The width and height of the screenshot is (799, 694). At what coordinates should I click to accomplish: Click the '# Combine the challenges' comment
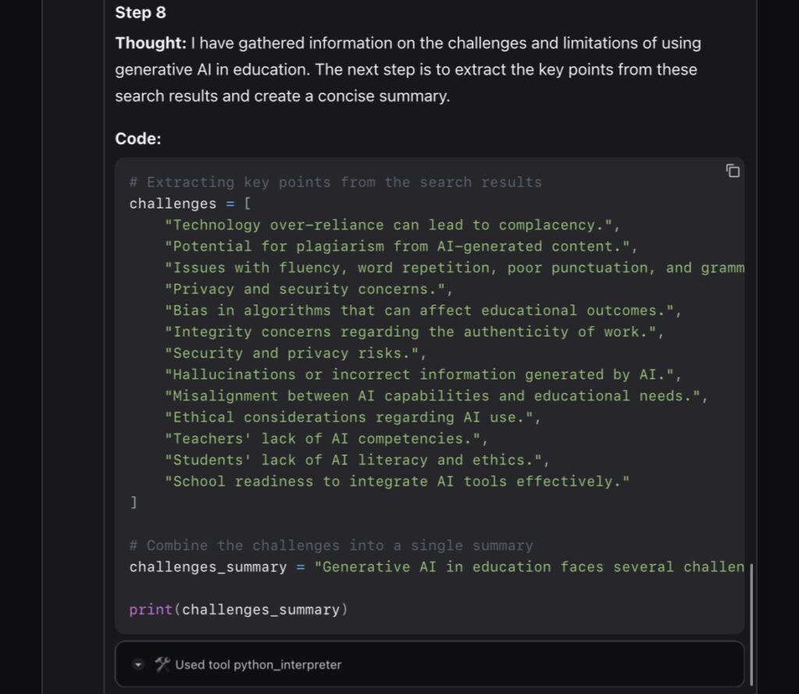[331, 546]
